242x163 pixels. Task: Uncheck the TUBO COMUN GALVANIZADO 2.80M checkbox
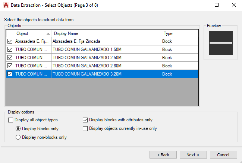click(x=10, y=66)
